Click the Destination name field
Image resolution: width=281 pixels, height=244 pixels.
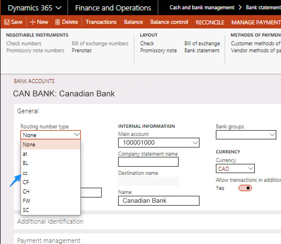[x=148, y=181]
